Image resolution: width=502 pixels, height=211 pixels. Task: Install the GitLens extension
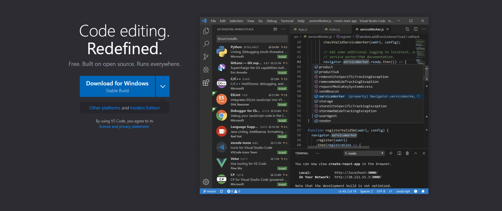[282, 73]
